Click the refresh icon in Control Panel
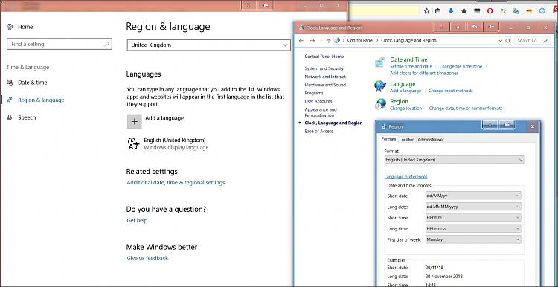The width and height of the screenshot is (558, 287). [508, 41]
